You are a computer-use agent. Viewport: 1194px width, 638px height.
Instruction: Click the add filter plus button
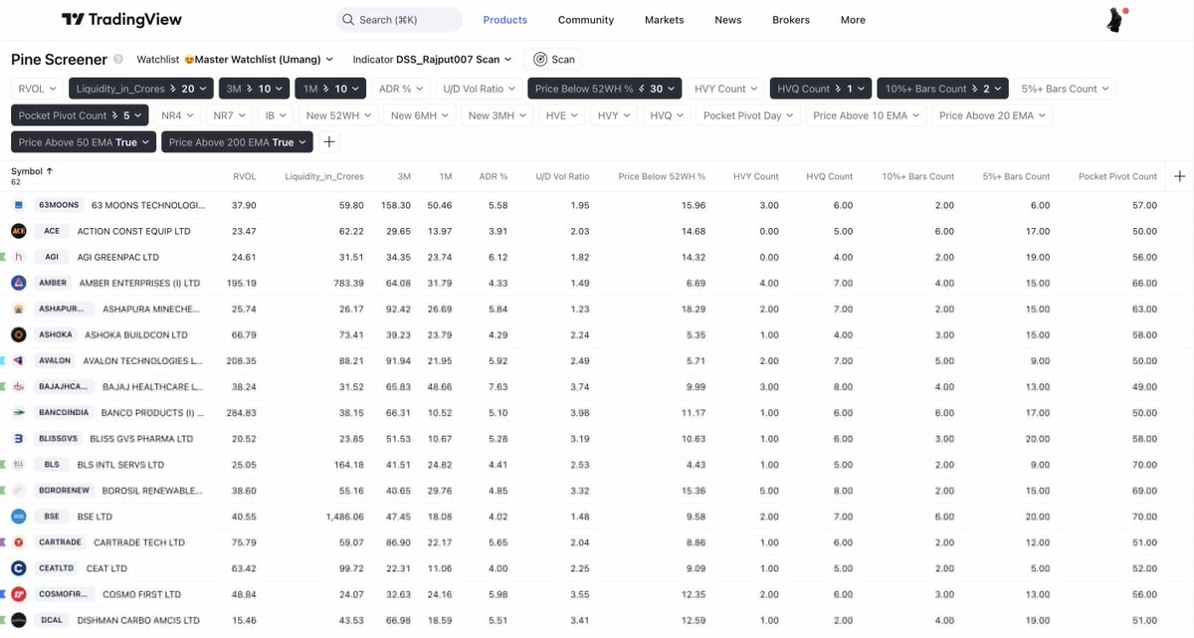coord(329,142)
